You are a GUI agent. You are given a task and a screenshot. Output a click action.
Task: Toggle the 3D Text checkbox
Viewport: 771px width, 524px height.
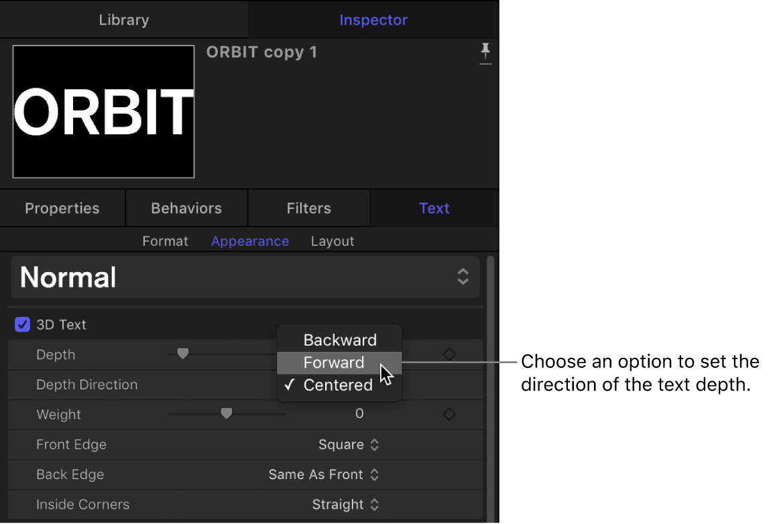[x=22, y=324]
